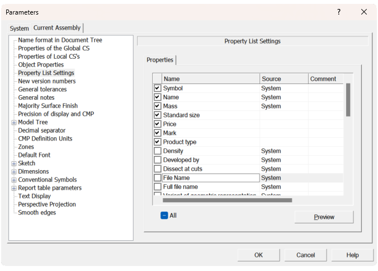Check the Developed by property checkbox

tap(157, 160)
